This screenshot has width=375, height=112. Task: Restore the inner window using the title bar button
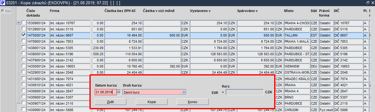(x=368, y=2)
